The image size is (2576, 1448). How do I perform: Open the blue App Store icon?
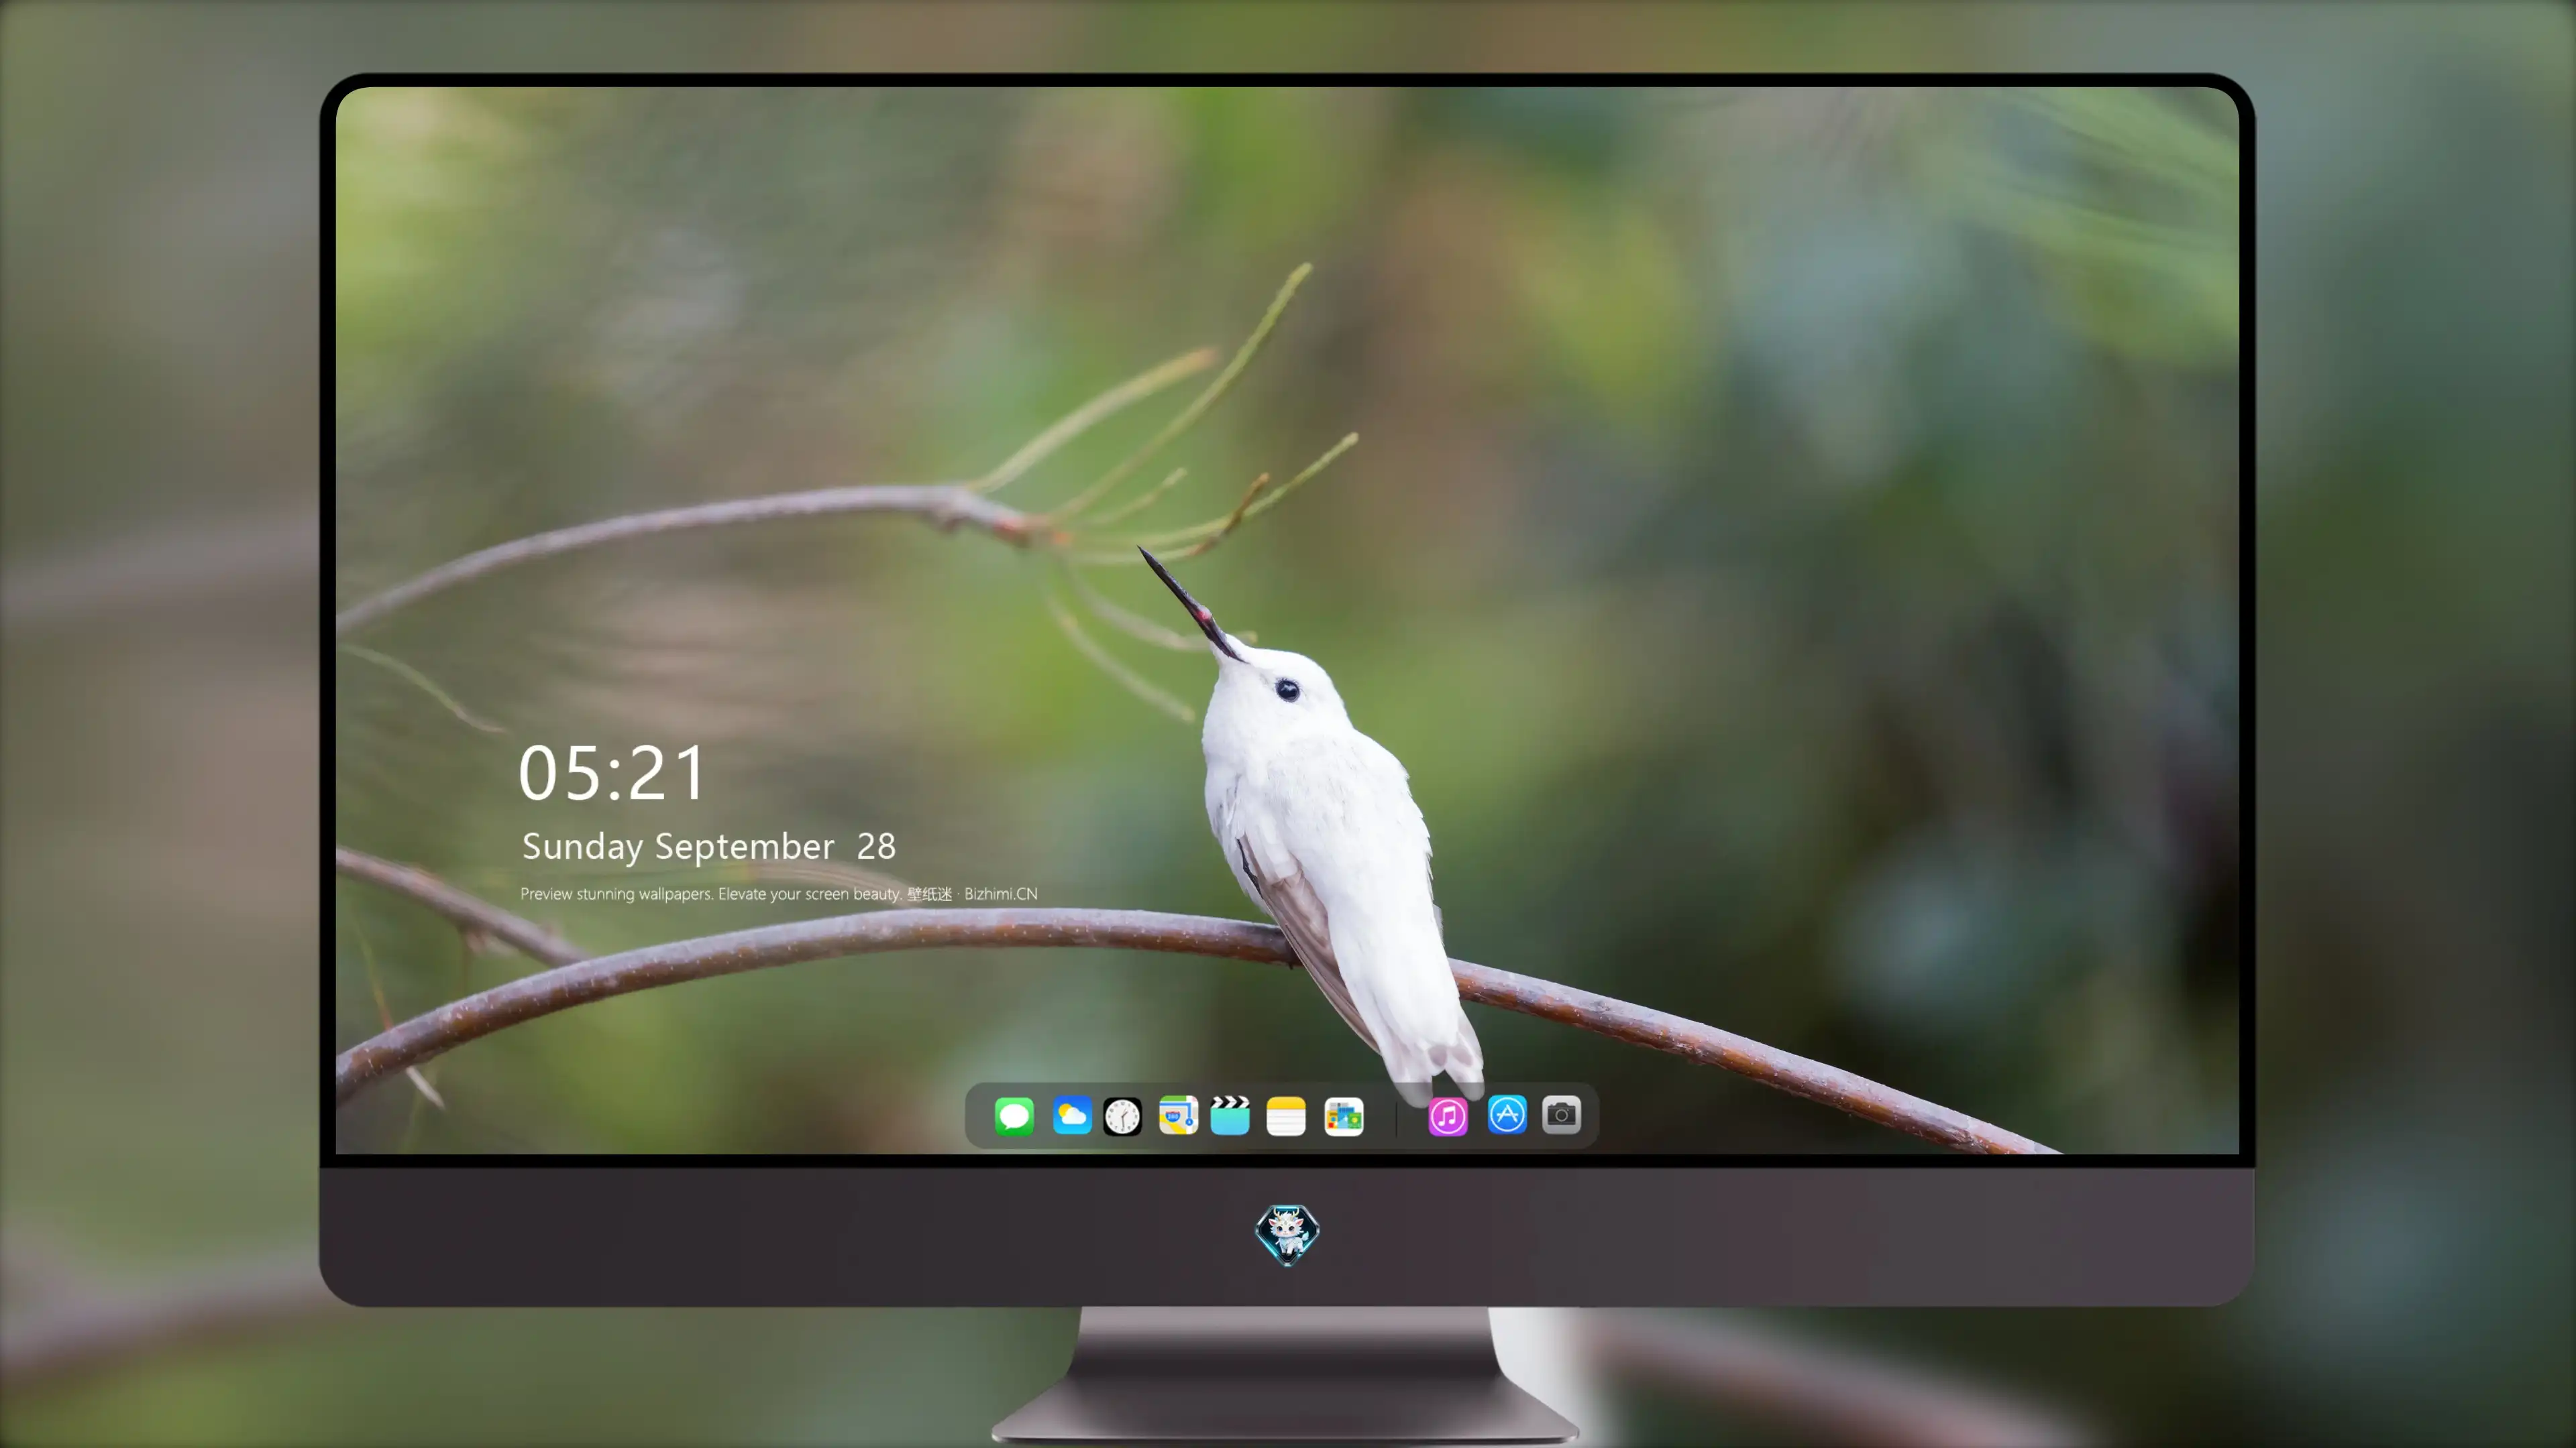pyautogui.click(x=1507, y=1114)
